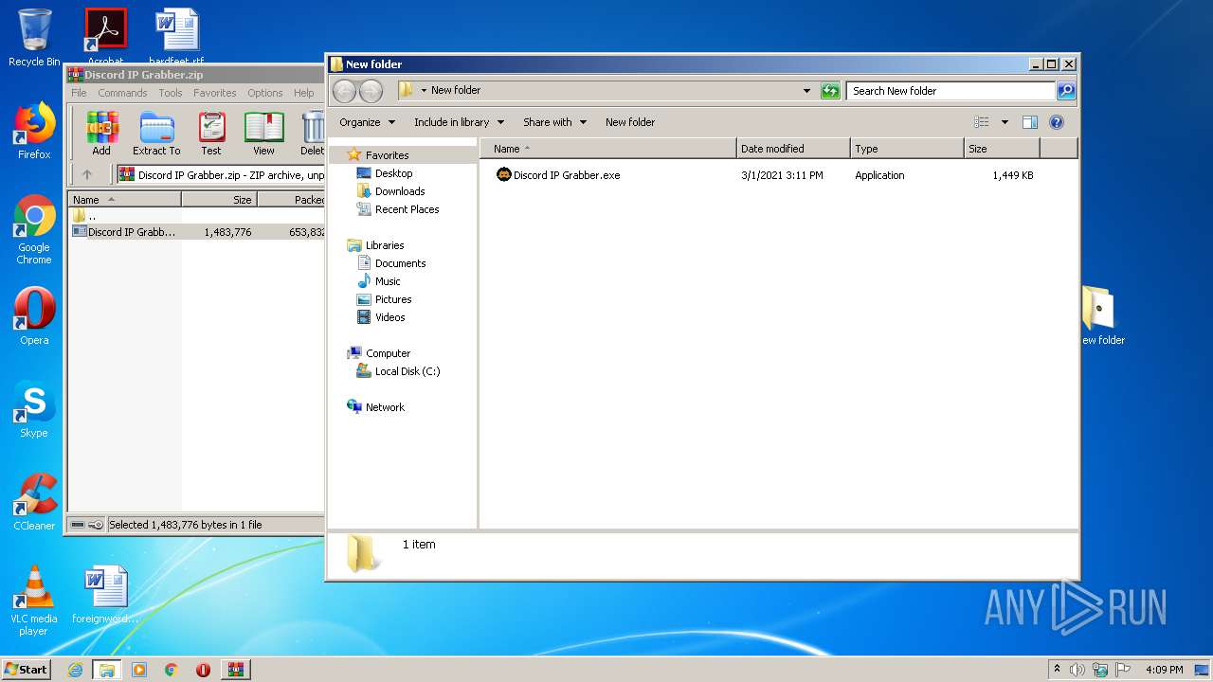Click Extract To in WinRAR toolbar
Screen dimensions: 1213x682
(156, 134)
